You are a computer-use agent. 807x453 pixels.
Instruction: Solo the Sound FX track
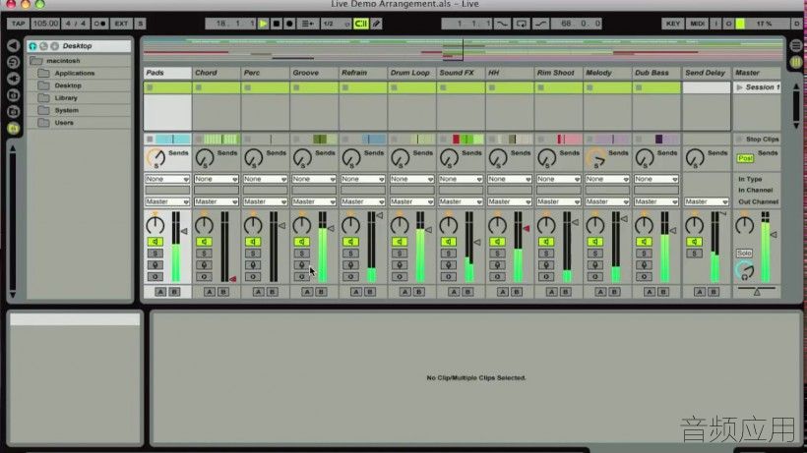(448, 254)
